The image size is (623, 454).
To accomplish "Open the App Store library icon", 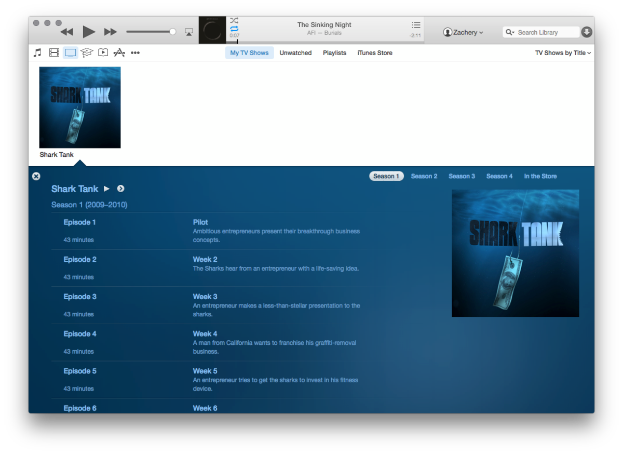I will pyautogui.click(x=119, y=52).
